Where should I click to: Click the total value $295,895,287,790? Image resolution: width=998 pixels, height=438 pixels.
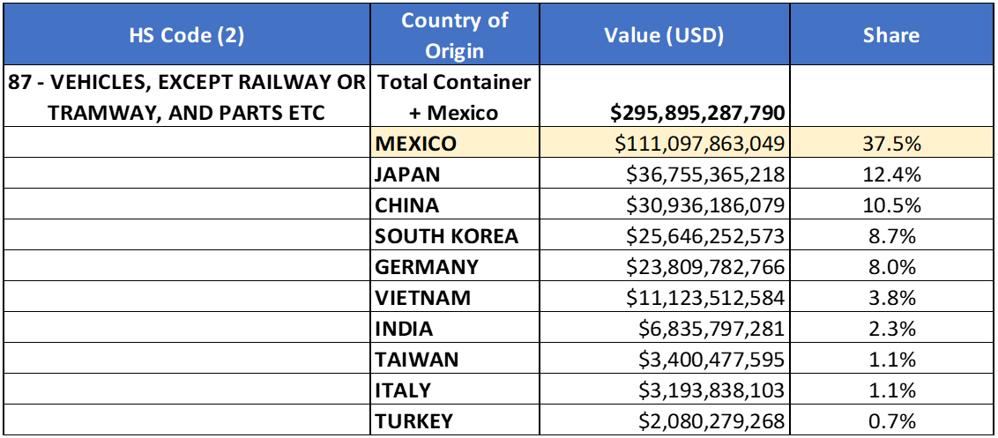coord(685,113)
